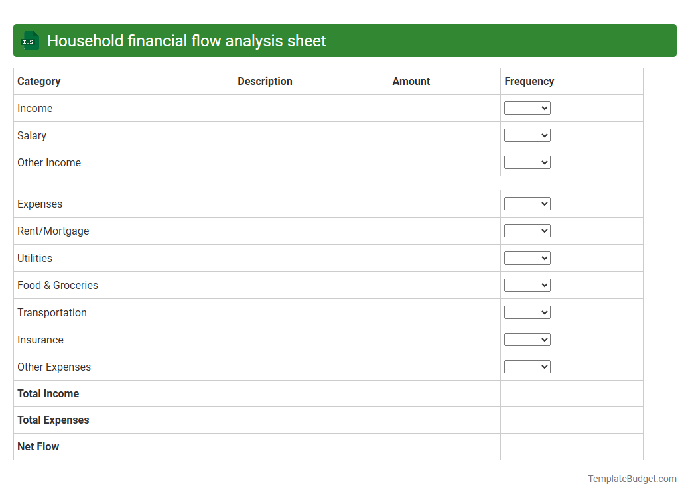Screen dimensions: 690x498
Task: Click the Total Expenses row label
Action: tap(53, 420)
